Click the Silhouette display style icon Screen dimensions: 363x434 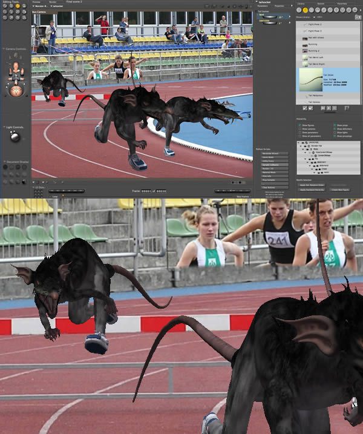(x=5, y=167)
